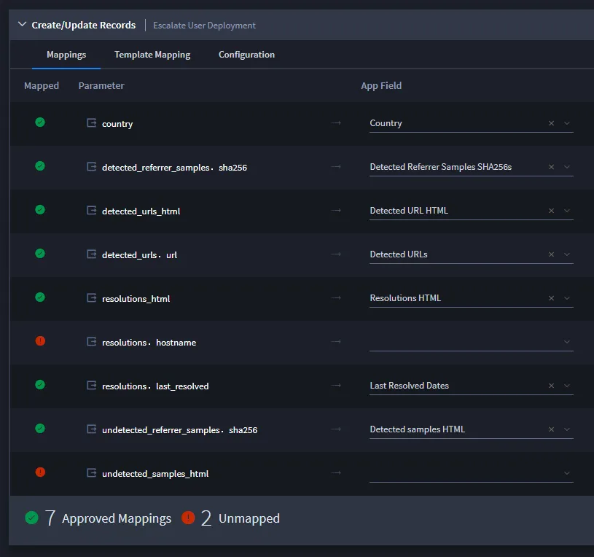Click the parameter icon beside detected_urls.url
594x557 pixels.
92,254
